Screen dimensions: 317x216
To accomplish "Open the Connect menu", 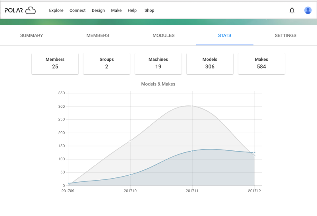I will click(x=77, y=10).
